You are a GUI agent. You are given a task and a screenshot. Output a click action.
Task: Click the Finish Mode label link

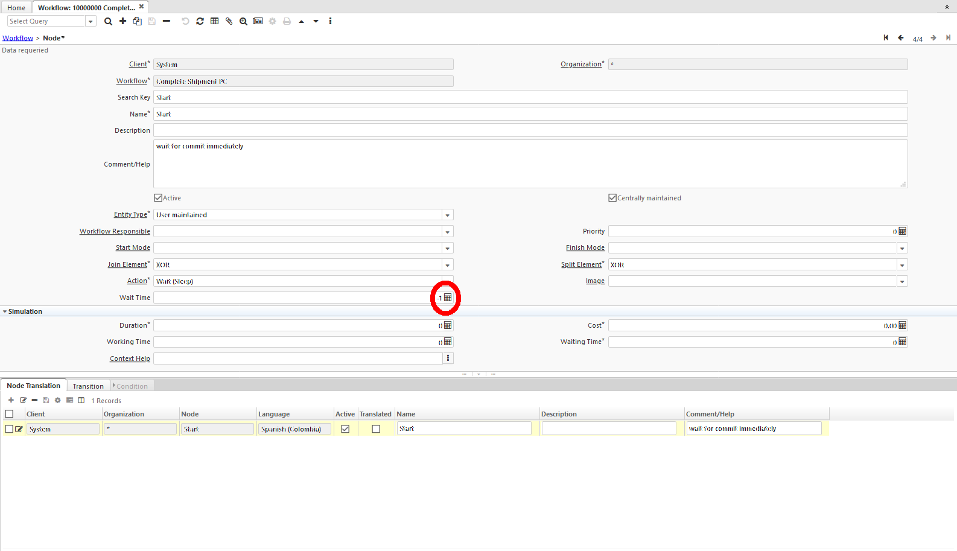pyautogui.click(x=585, y=247)
